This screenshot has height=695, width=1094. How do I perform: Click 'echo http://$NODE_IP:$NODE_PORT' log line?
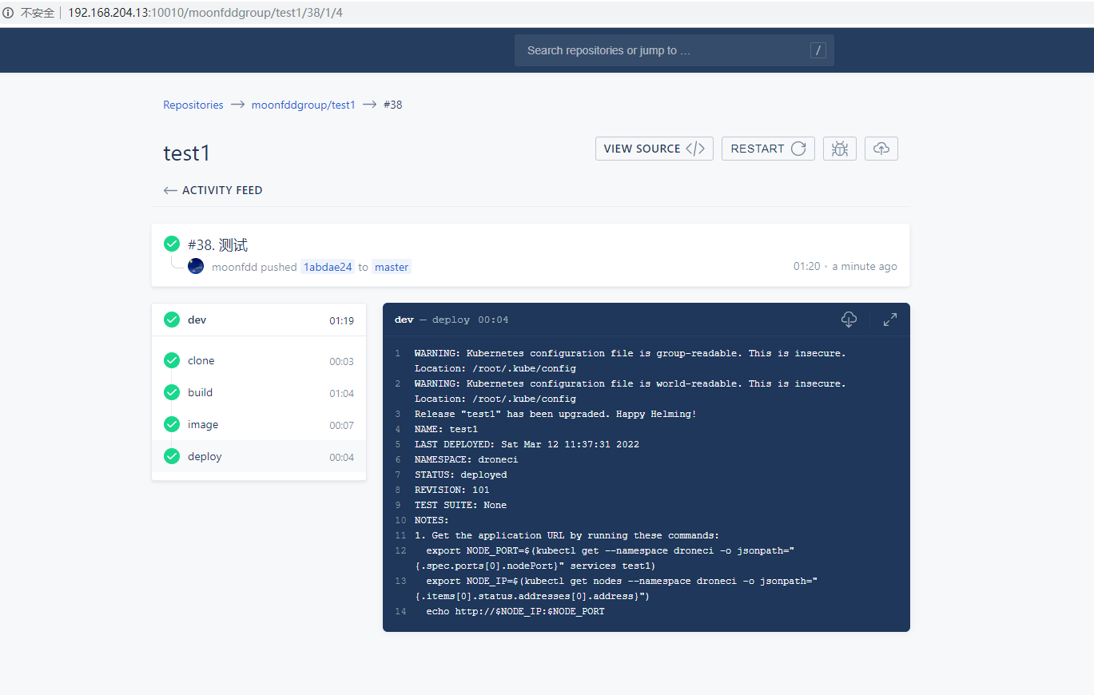point(515,611)
